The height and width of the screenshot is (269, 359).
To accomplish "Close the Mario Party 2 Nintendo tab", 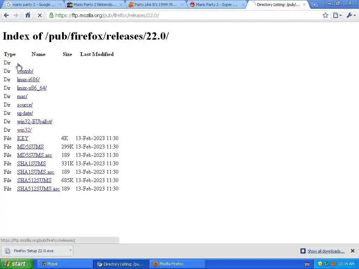I will click(121, 5).
